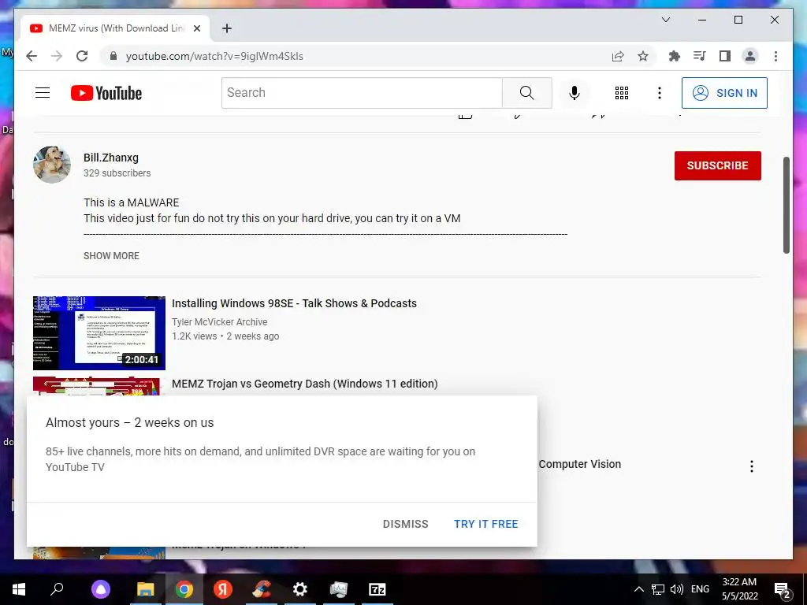Click the SIGN IN button

[724, 93]
